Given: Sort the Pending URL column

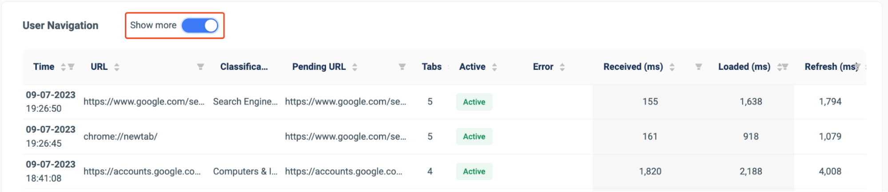Looking at the screenshot, I should 354,67.
